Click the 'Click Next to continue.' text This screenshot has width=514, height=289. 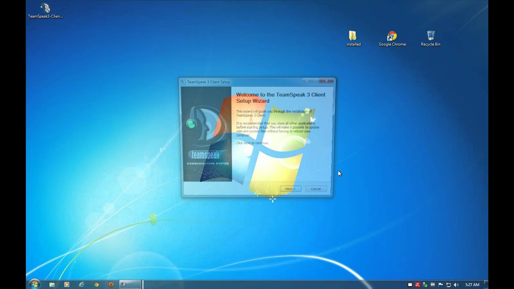coord(252,143)
